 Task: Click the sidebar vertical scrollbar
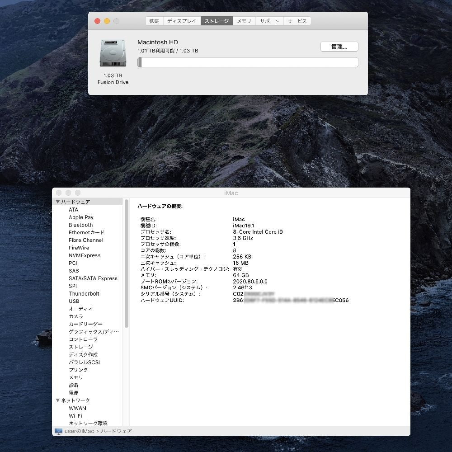coord(127,264)
